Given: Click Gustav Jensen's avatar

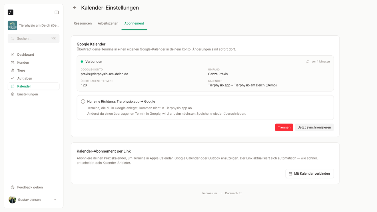Looking at the screenshot, I should [12, 200].
